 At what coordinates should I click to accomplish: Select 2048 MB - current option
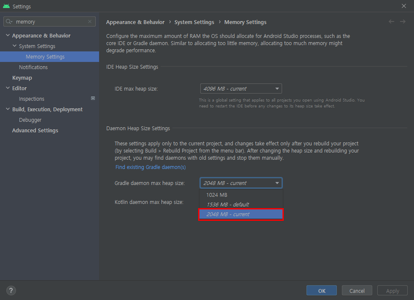(241, 214)
